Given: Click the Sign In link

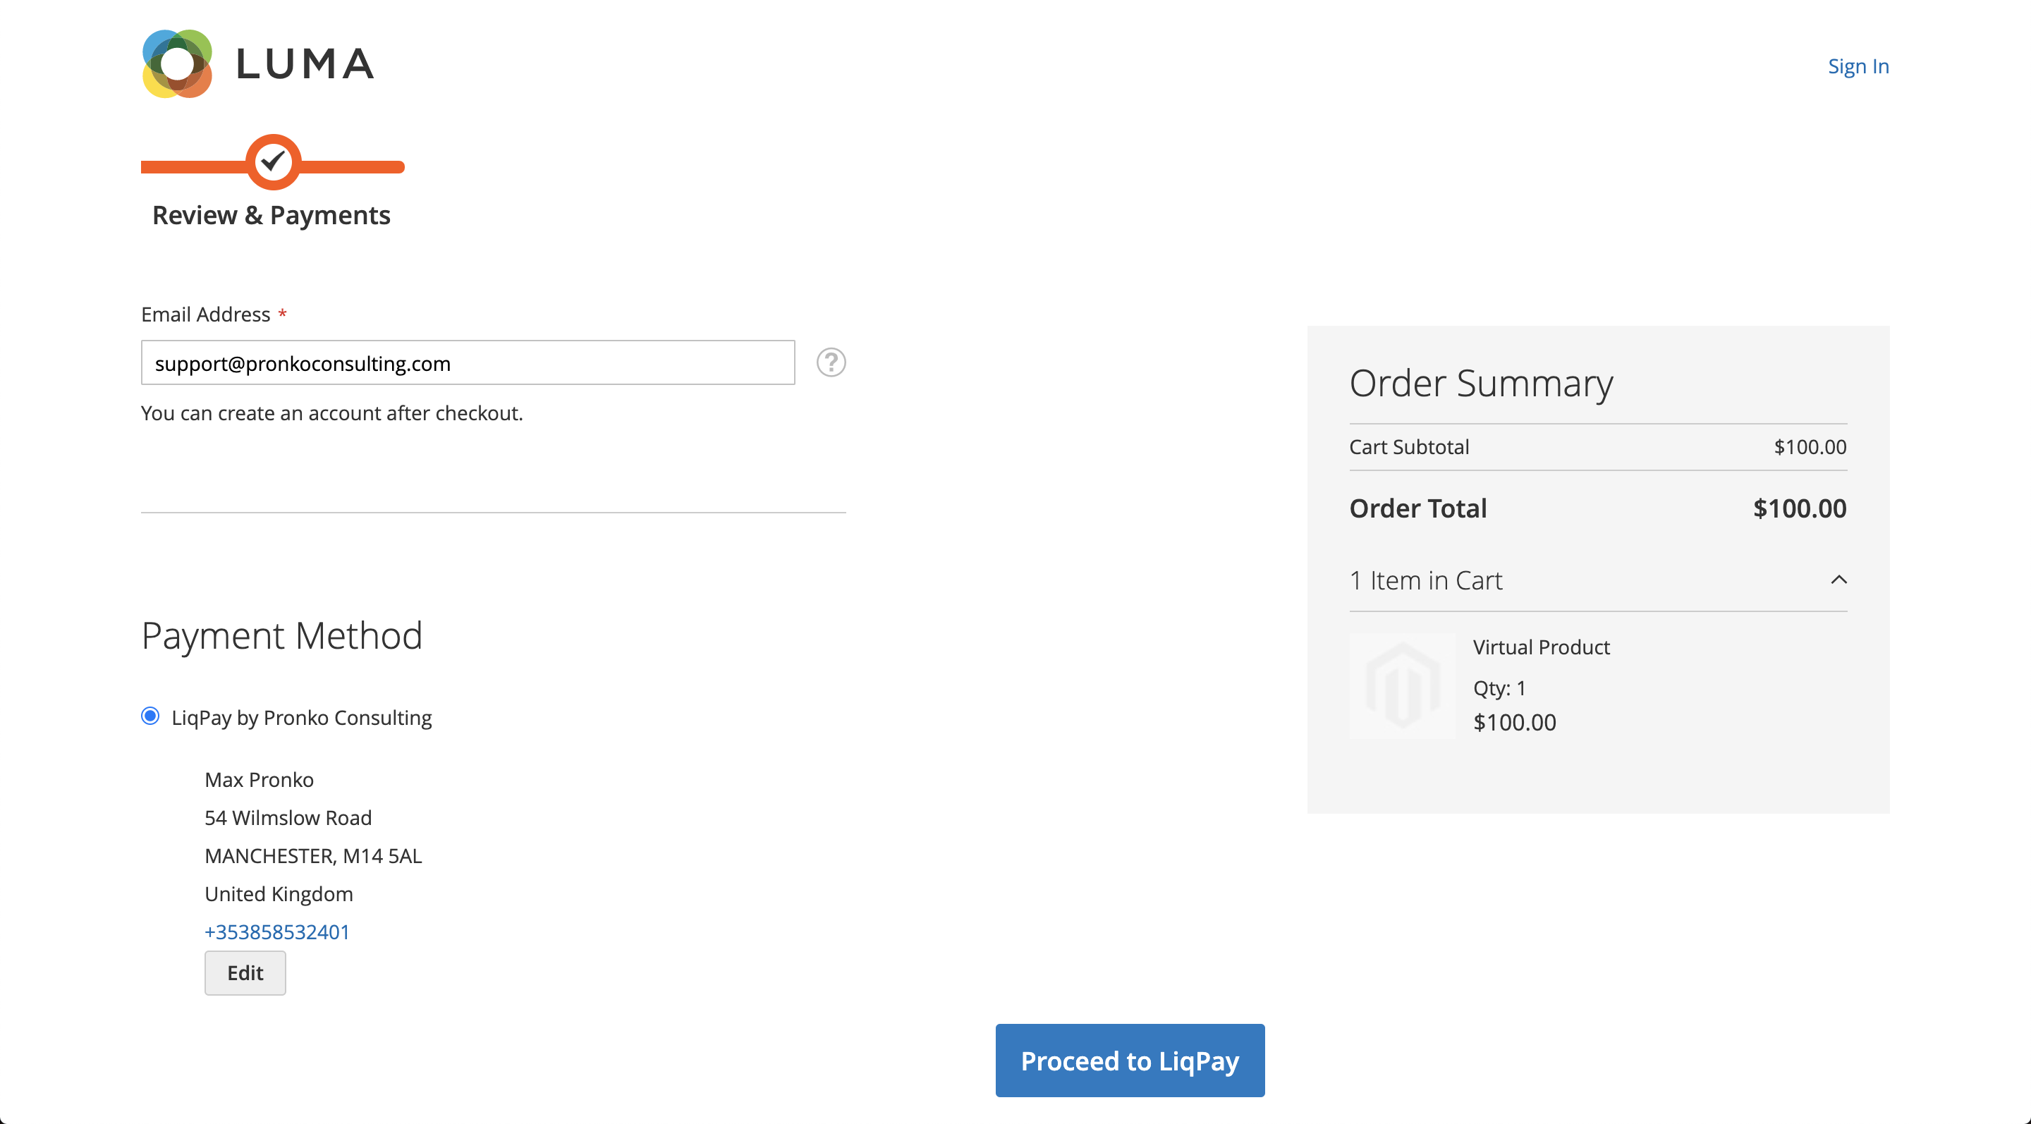Looking at the screenshot, I should click(x=1858, y=66).
